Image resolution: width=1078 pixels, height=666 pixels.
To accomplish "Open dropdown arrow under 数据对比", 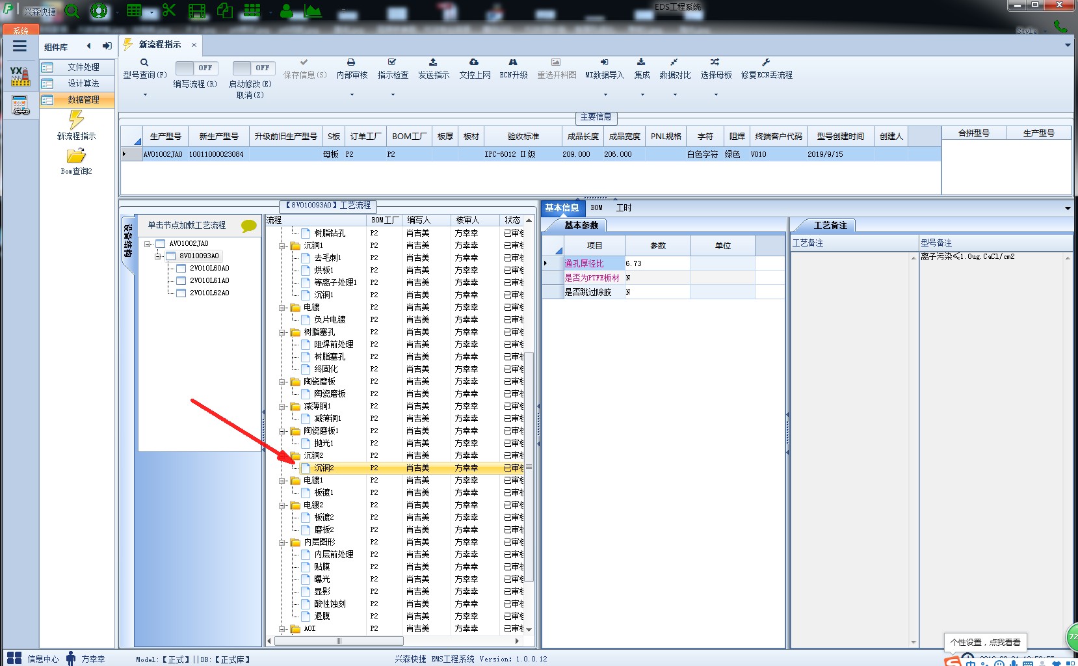I will coord(675,95).
